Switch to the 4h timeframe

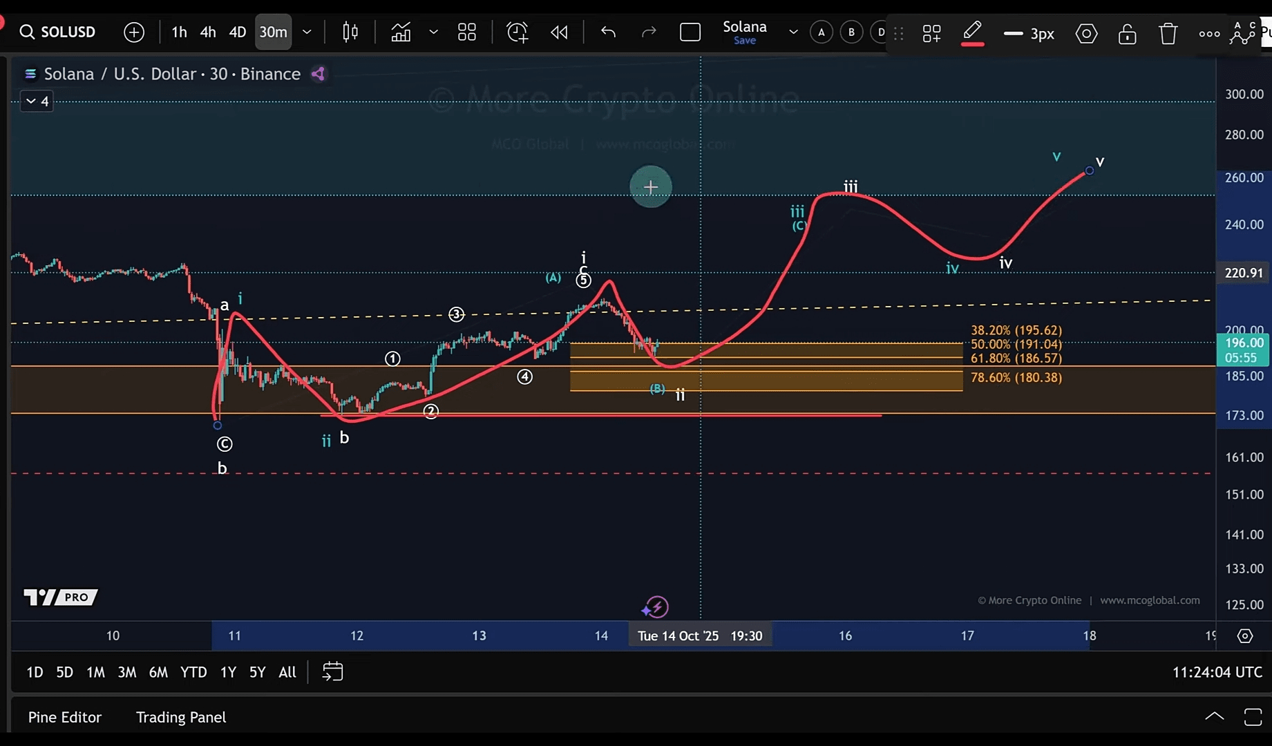[208, 32]
